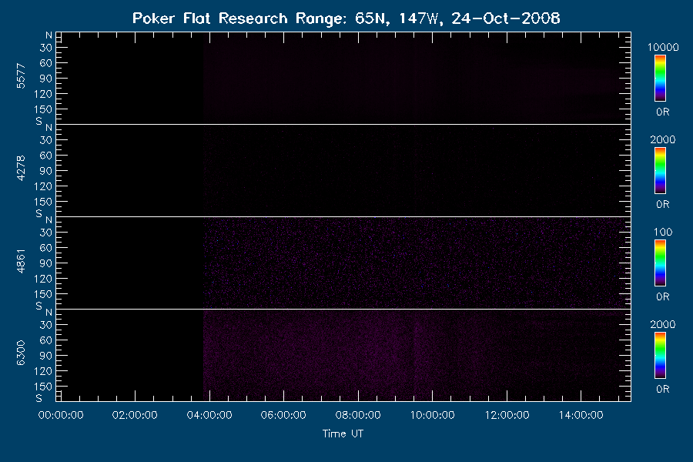Click the 08:00:00 time axis label
Viewport: 693px width, 462px height.
(358, 415)
